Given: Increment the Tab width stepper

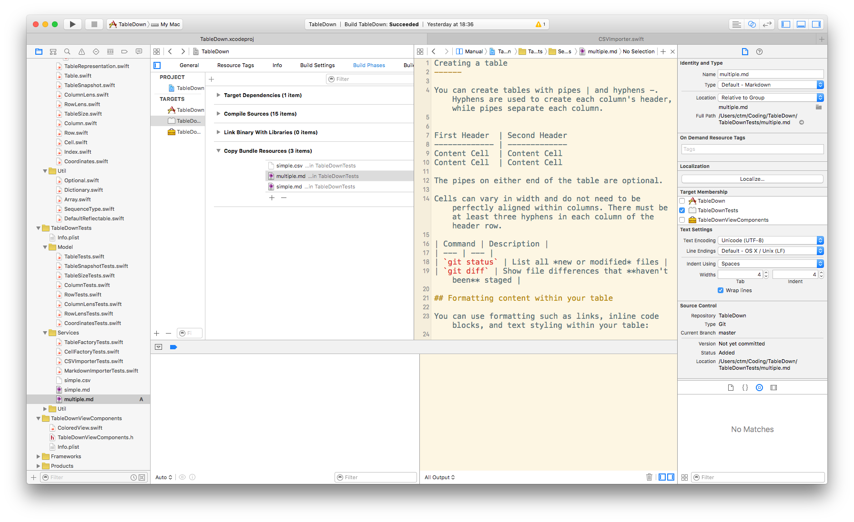Looking at the screenshot, I should (x=766, y=273).
